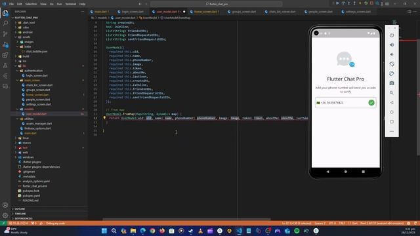Screen dimensions: 420x236
Task: Switch to the groups_screen.dart tab
Action: click(x=243, y=12)
